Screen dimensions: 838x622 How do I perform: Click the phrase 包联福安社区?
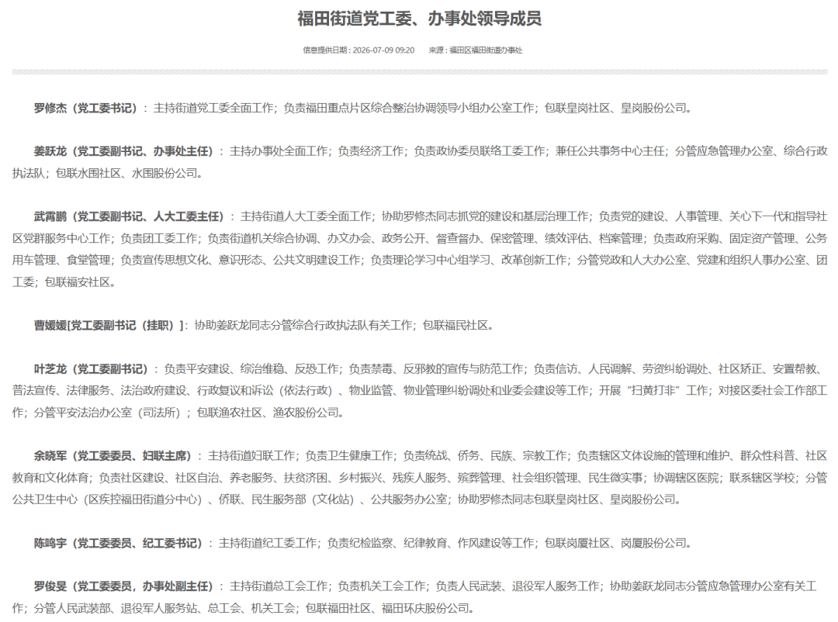coord(77,282)
